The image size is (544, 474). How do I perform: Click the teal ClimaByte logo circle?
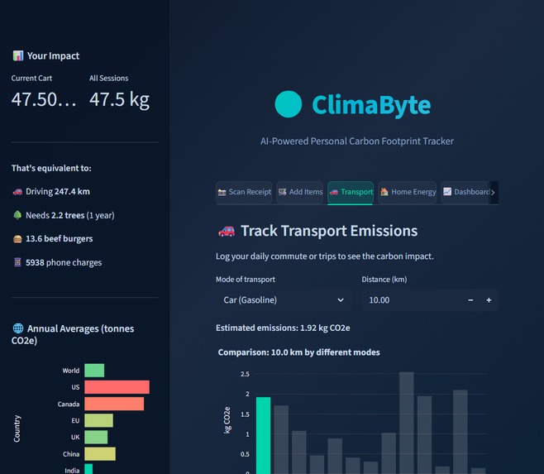[x=289, y=104]
